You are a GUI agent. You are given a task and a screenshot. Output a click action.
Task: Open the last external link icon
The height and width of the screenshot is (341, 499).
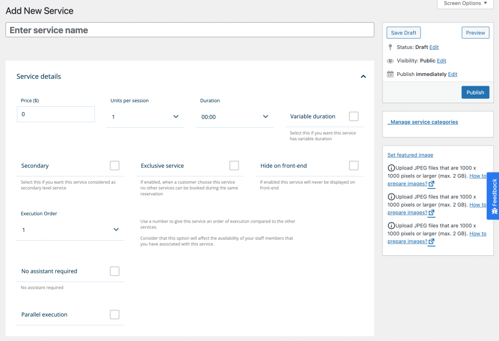432,242
